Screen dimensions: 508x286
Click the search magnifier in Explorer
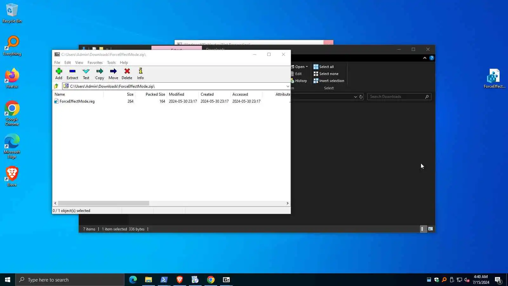tap(427, 97)
